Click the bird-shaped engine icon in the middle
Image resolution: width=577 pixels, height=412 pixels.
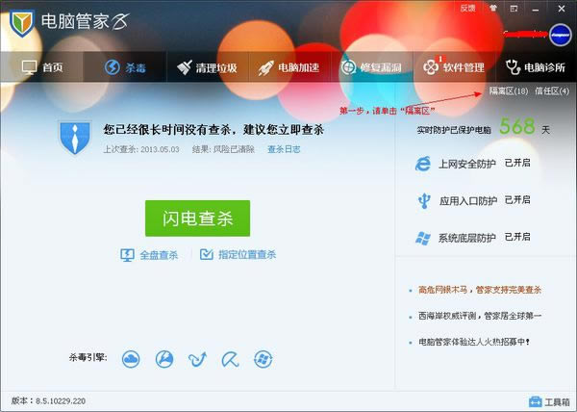pyautogui.click(x=197, y=359)
